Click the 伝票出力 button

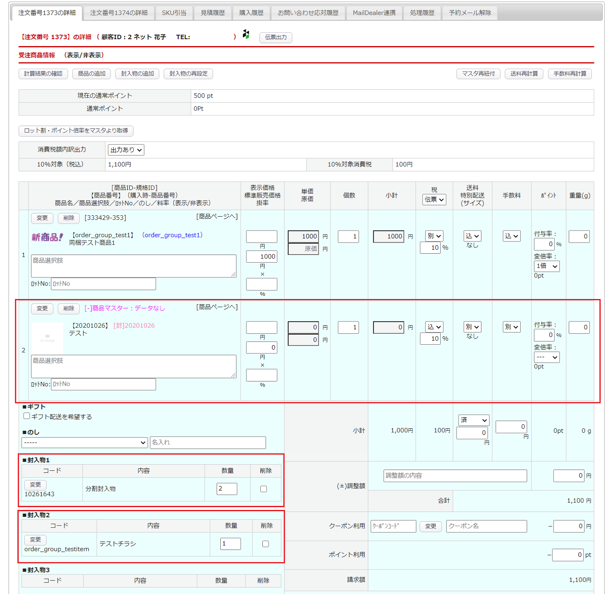coord(276,37)
